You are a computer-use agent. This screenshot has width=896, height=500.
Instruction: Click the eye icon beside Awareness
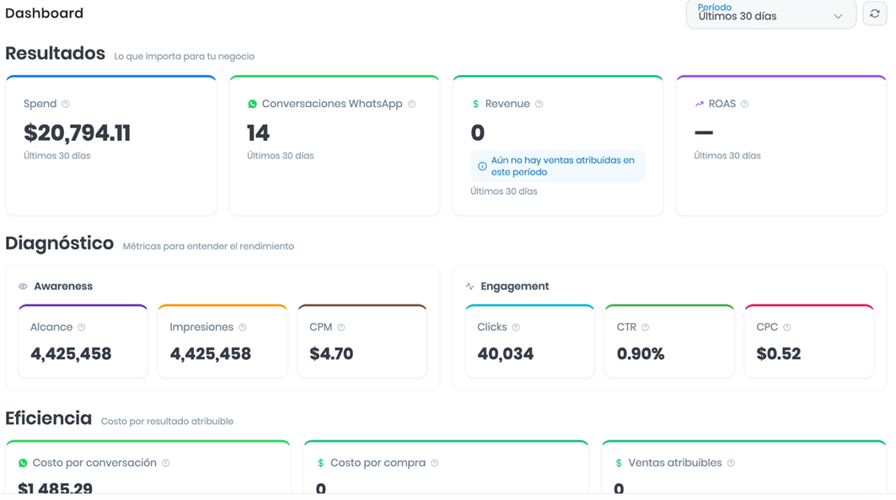(x=23, y=287)
